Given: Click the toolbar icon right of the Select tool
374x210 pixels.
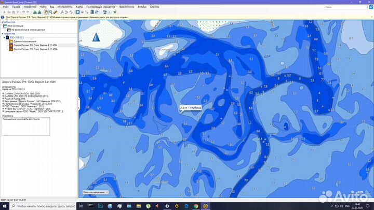Looking at the screenshot, I should point(82,12).
